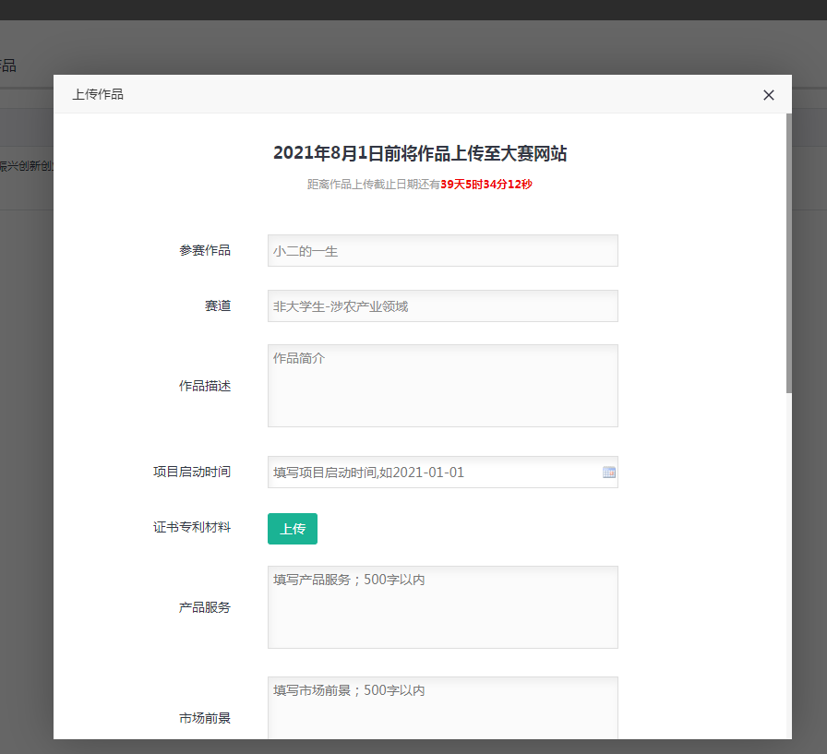827x754 pixels.
Task: Click the 2021年8月1日 upload deadline heading
Action: pos(420,153)
